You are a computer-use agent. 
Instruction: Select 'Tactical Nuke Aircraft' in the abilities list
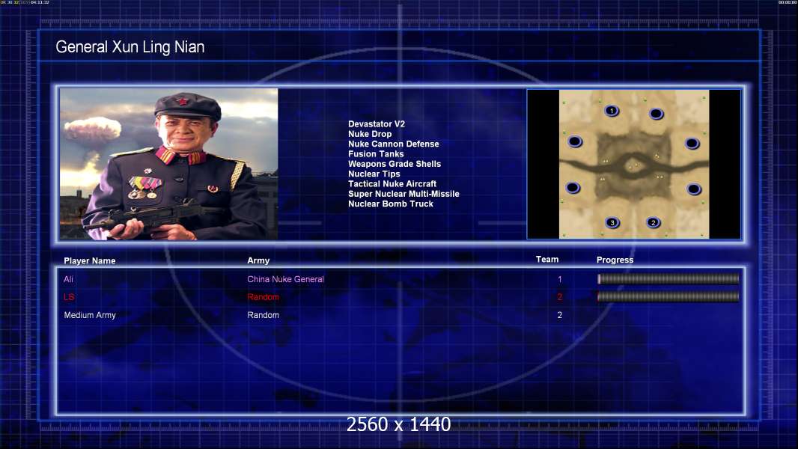pos(392,183)
